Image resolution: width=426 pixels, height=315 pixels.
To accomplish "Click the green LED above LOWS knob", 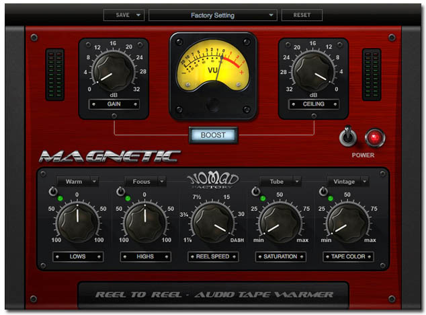I will coord(60,198).
